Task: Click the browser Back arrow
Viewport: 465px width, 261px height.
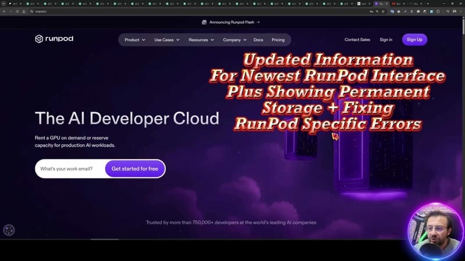Action: (4, 12)
